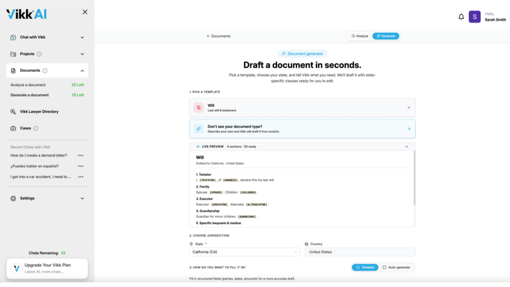Expand the Projects section chevron
The image size is (510, 287).
[x=82, y=54]
